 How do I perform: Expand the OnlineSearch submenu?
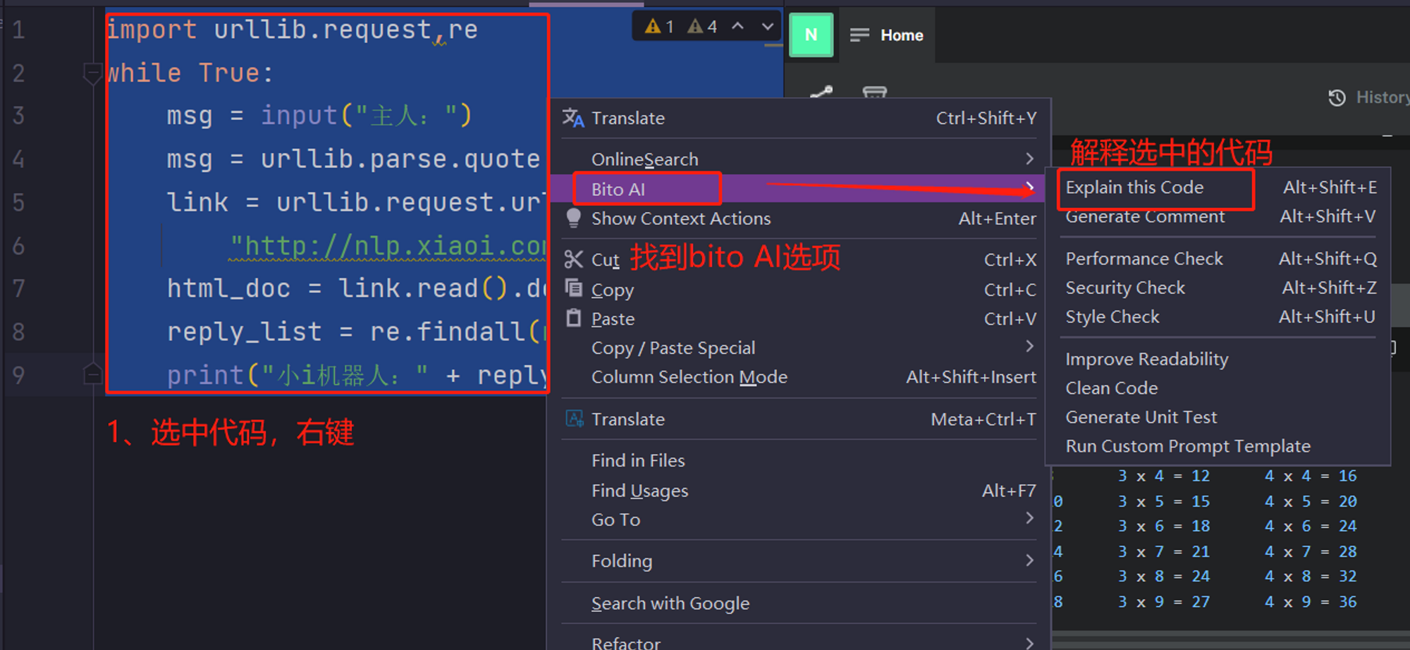click(x=799, y=159)
